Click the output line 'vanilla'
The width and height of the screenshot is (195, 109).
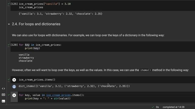[x=24, y=54]
